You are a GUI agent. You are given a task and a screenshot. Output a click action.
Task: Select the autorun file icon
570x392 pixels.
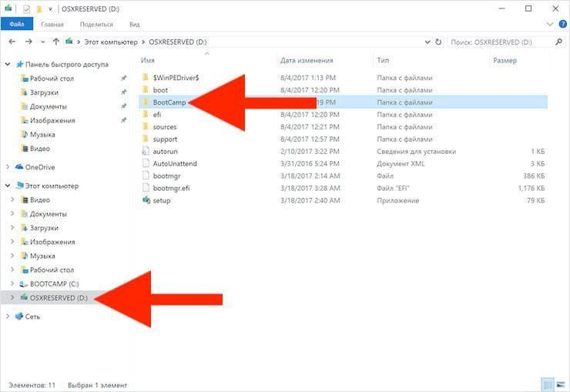(x=146, y=151)
